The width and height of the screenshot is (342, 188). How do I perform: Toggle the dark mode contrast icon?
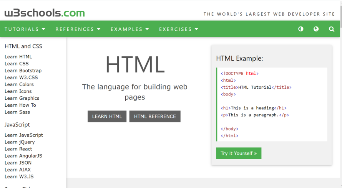301,29
